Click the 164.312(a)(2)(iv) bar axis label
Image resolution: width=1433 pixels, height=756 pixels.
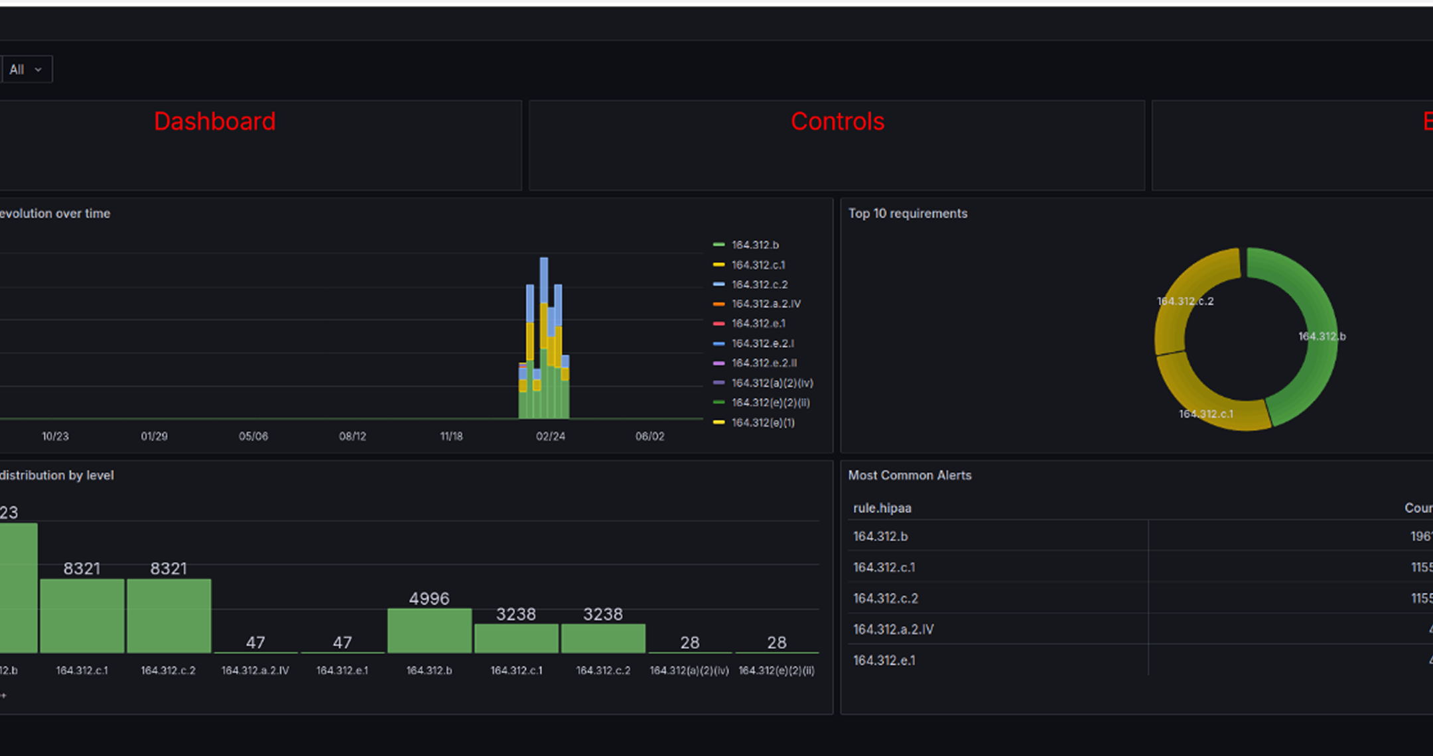coord(689,671)
